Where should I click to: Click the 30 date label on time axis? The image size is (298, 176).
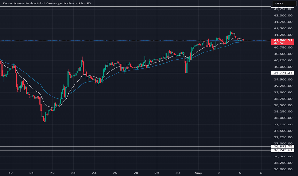(177, 173)
